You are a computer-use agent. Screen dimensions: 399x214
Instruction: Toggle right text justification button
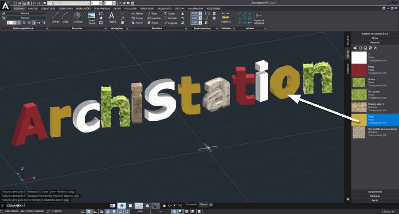click(29, 23)
